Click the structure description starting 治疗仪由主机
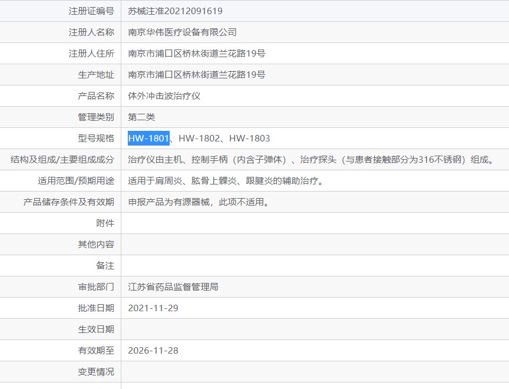Screen dimensions: 509x389 (312, 160)
